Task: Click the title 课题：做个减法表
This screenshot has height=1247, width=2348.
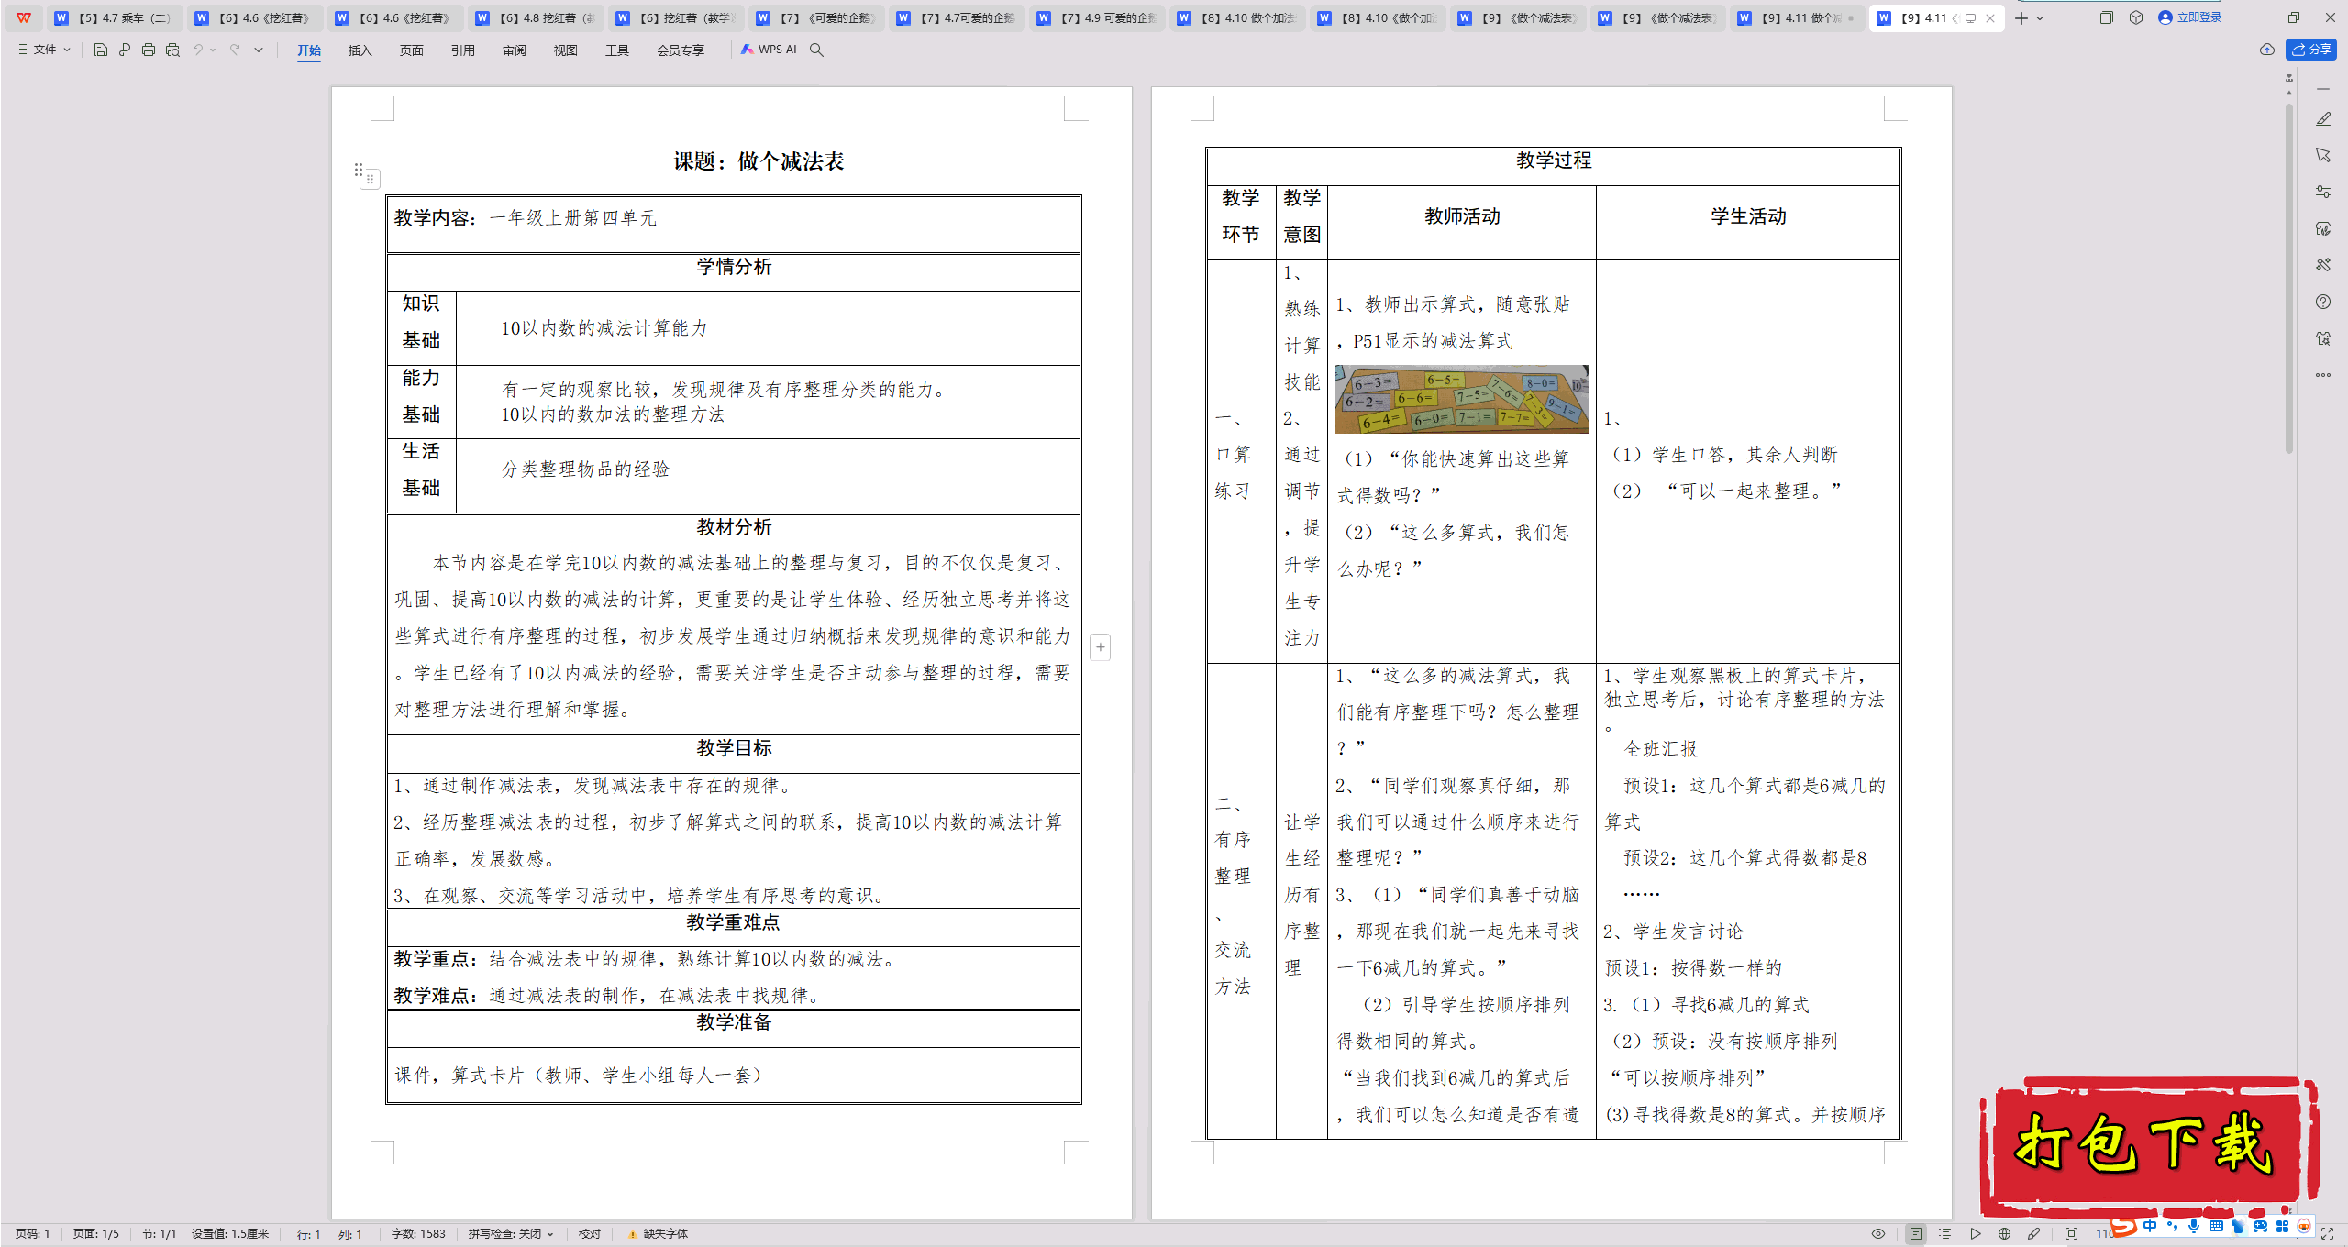Action: tap(759, 161)
